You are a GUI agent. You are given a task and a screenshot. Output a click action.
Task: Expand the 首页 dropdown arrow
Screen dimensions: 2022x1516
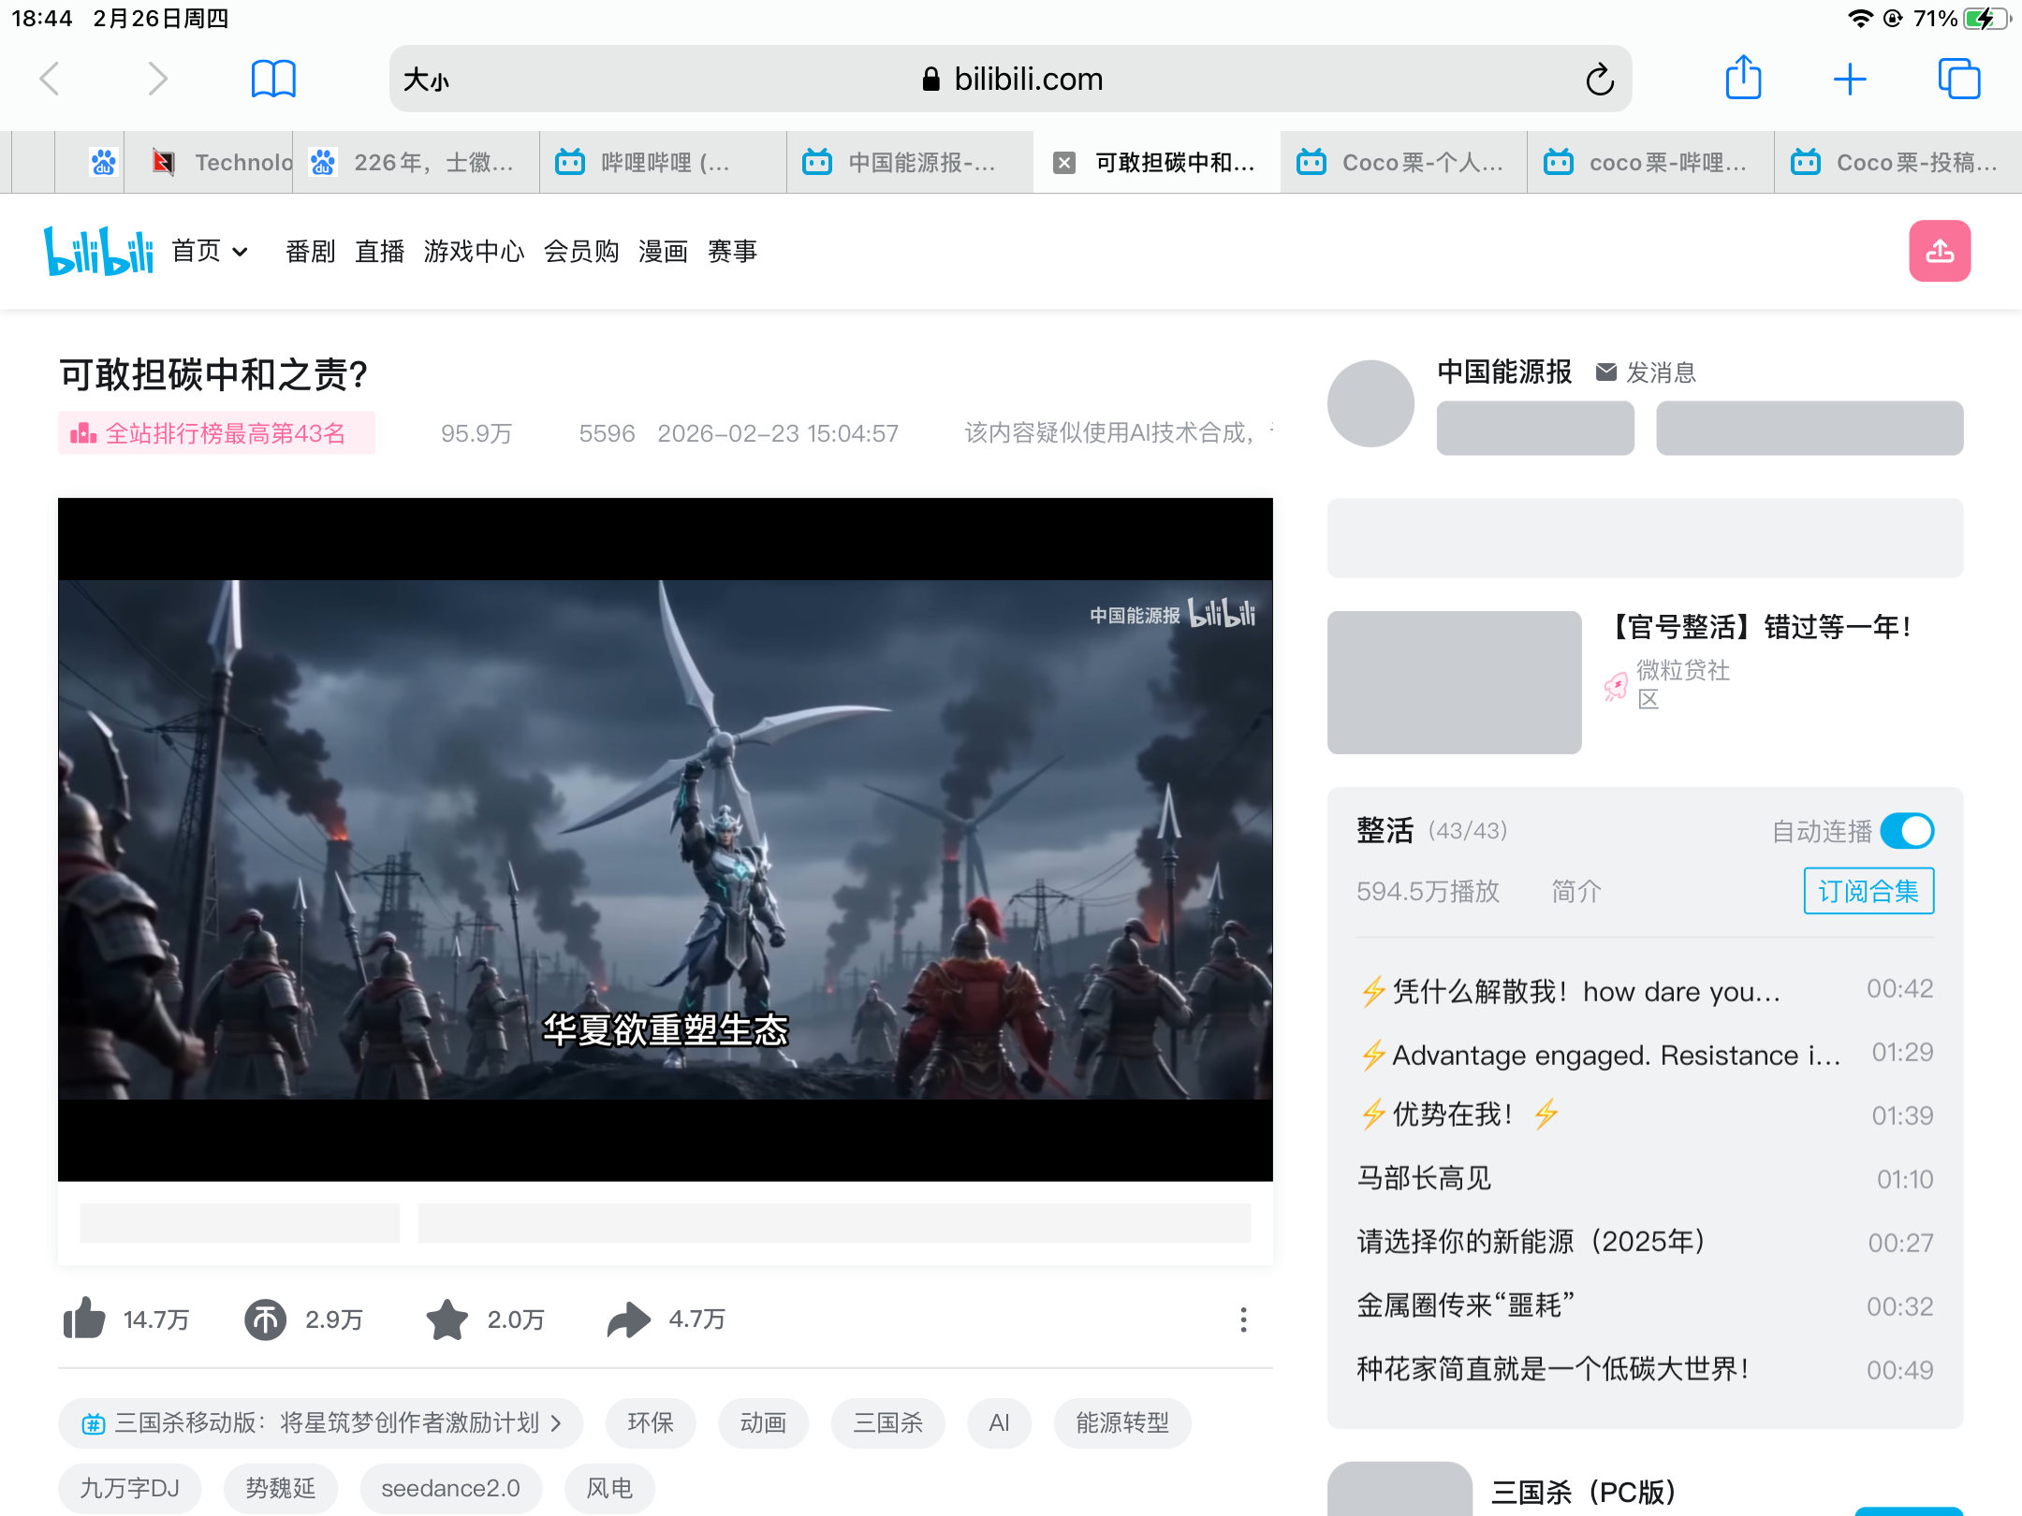[x=240, y=252]
